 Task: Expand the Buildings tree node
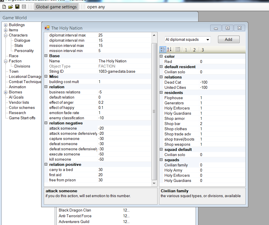click(6, 25)
